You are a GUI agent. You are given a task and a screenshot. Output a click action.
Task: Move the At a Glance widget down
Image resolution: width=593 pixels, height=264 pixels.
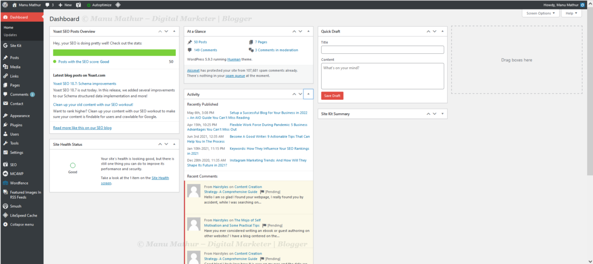[x=301, y=31]
